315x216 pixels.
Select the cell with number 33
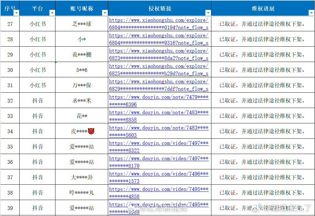[10, 116]
